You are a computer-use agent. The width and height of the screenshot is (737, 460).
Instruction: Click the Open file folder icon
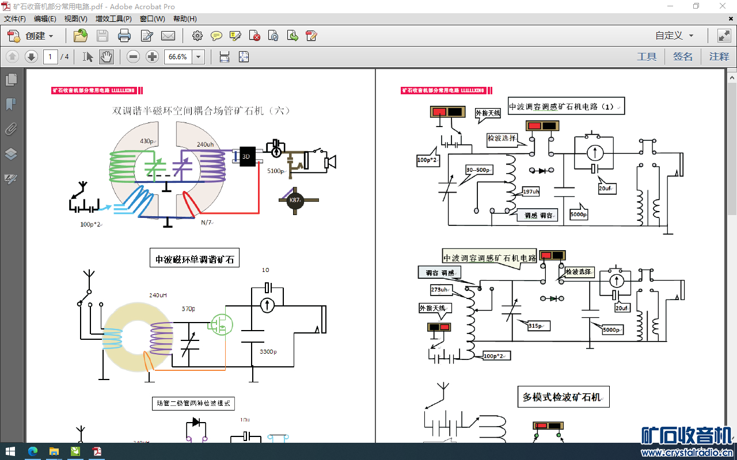(81, 36)
